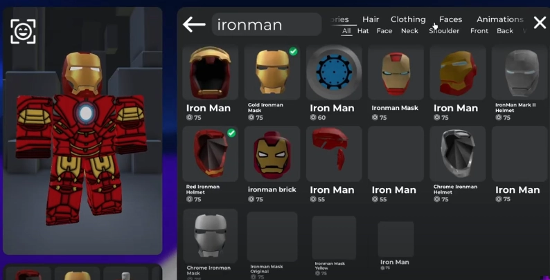The height and width of the screenshot is (280, 550).
Task: Click the back arrow icon
Action: pyautogui.click(x=194, y=24)
